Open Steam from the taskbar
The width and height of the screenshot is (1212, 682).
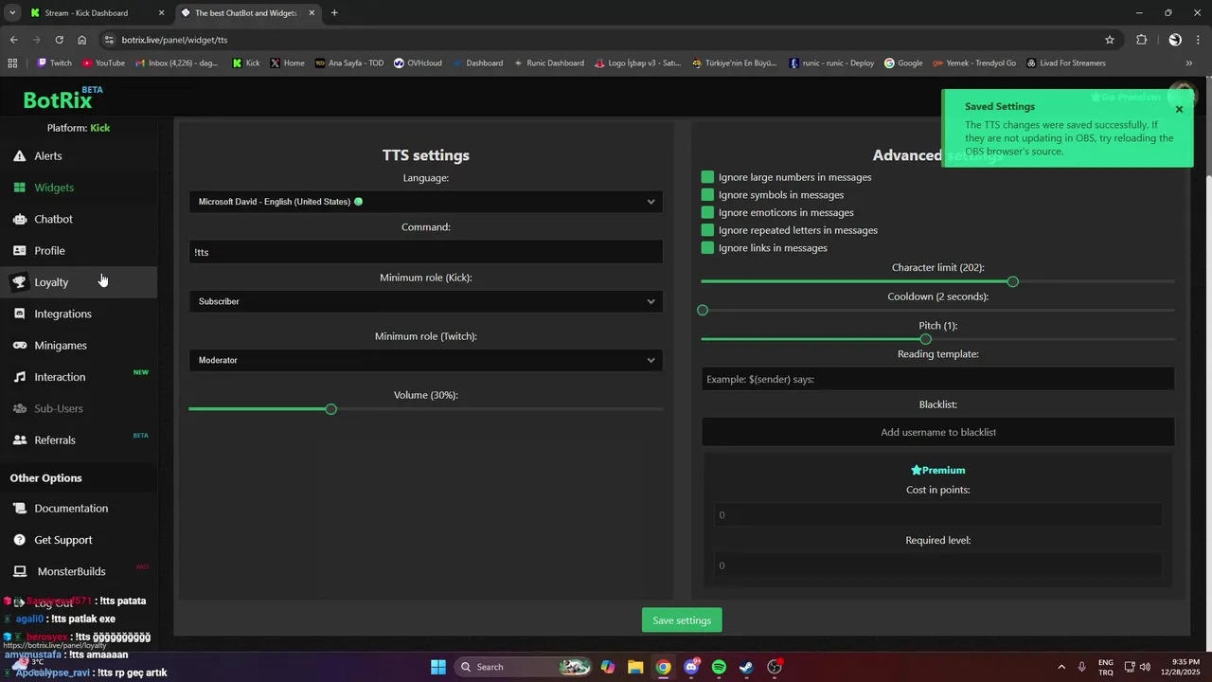(746, 667)
